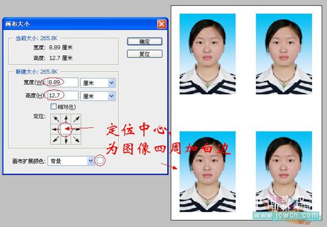
Task: Click the 高度 height input field
Action: tap(63, 96)
